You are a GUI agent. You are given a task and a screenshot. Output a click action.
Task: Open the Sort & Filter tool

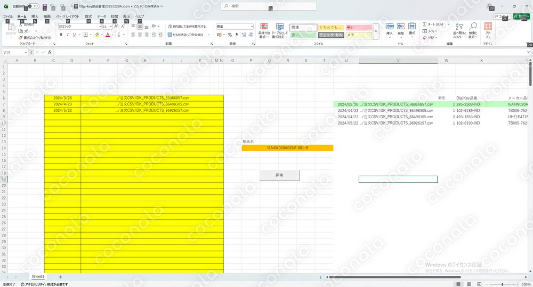point(459,30)
